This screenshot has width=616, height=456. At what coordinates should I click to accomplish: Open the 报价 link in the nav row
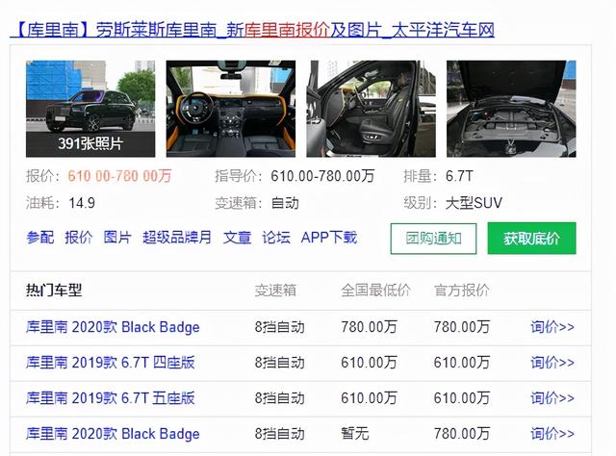(x=79, y=238)
